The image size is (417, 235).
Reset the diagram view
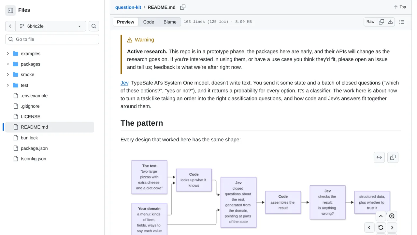pyautogui.click(x=381, y=227)
